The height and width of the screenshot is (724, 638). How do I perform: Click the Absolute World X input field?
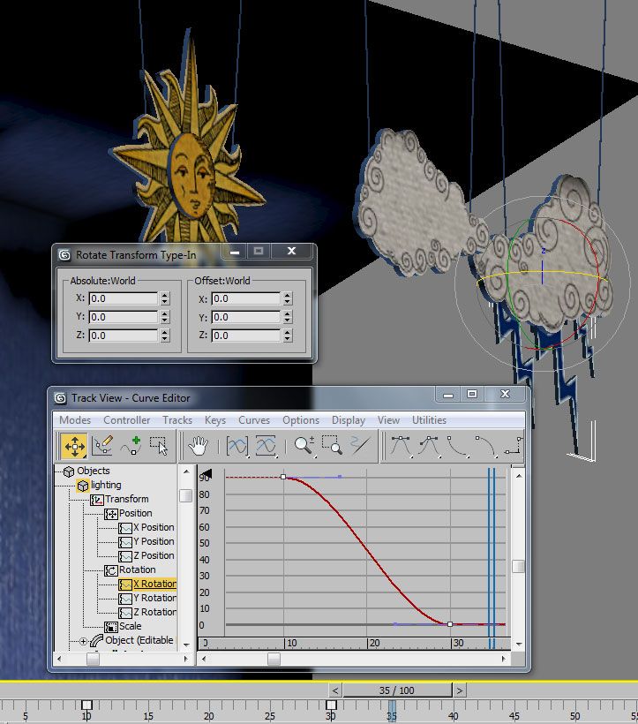(x=122, y=298)
